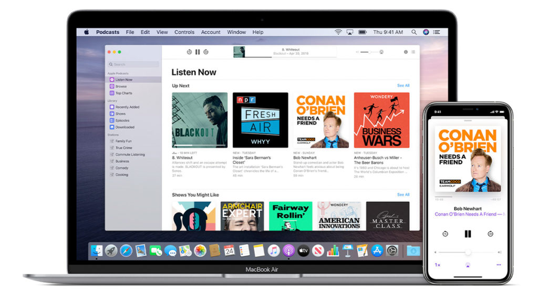
Task: Open Episodes in the Library section
Action: (x=119, y=120)
